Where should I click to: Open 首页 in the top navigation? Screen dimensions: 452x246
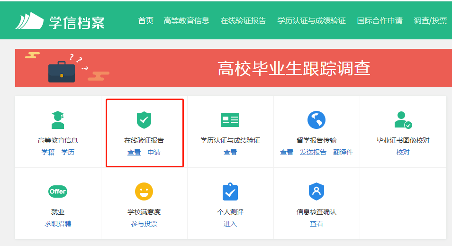click(145, 21)
